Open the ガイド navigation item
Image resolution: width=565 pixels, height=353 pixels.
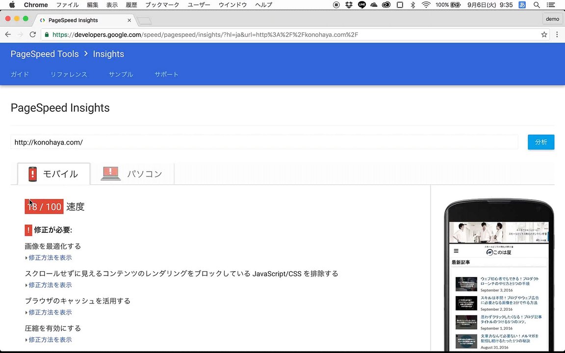[20, 75]
